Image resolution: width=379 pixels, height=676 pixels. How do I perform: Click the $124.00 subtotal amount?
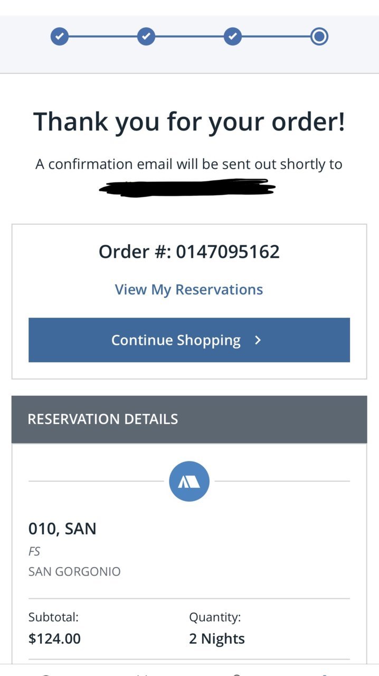click(x=54, y=638)
